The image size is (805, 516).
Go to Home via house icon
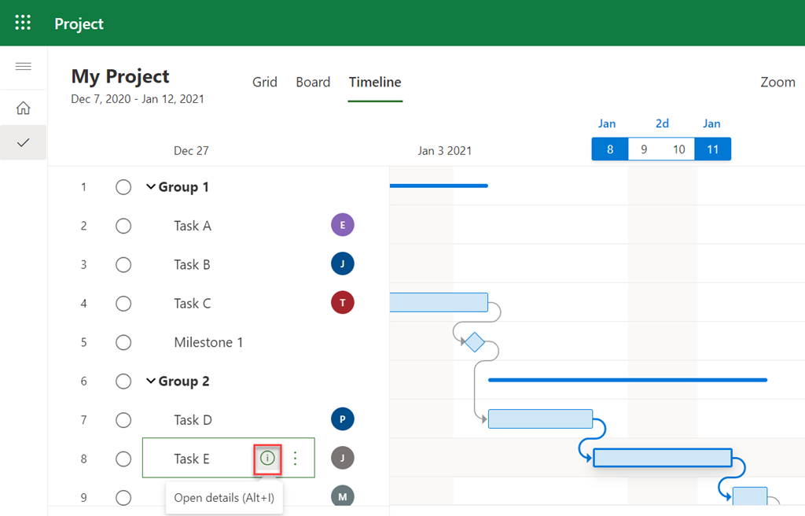[x=24, y=109]
